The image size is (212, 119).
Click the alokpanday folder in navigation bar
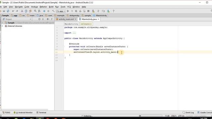pyautogui.click(x=73, y=16)
